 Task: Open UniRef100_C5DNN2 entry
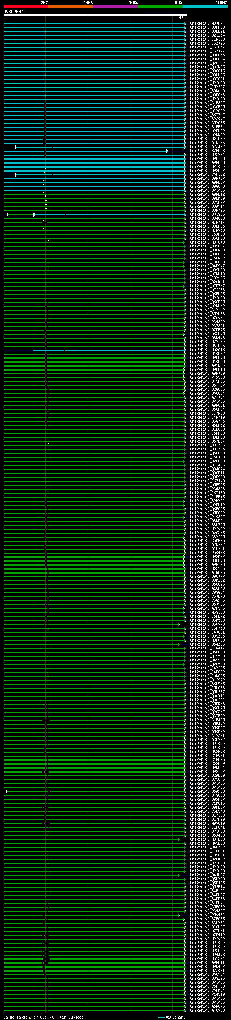click(207, 258)
